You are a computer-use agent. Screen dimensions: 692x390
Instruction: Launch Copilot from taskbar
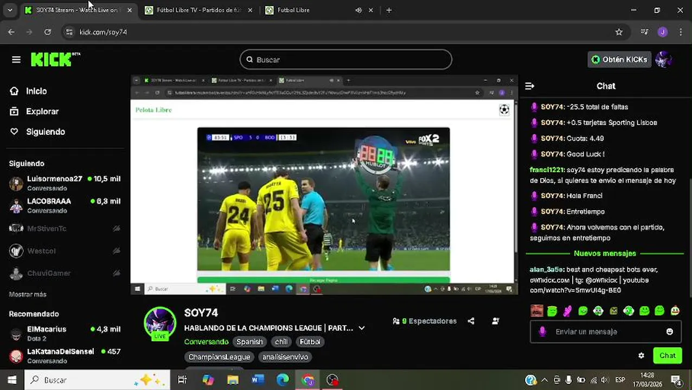coord(208,380)
